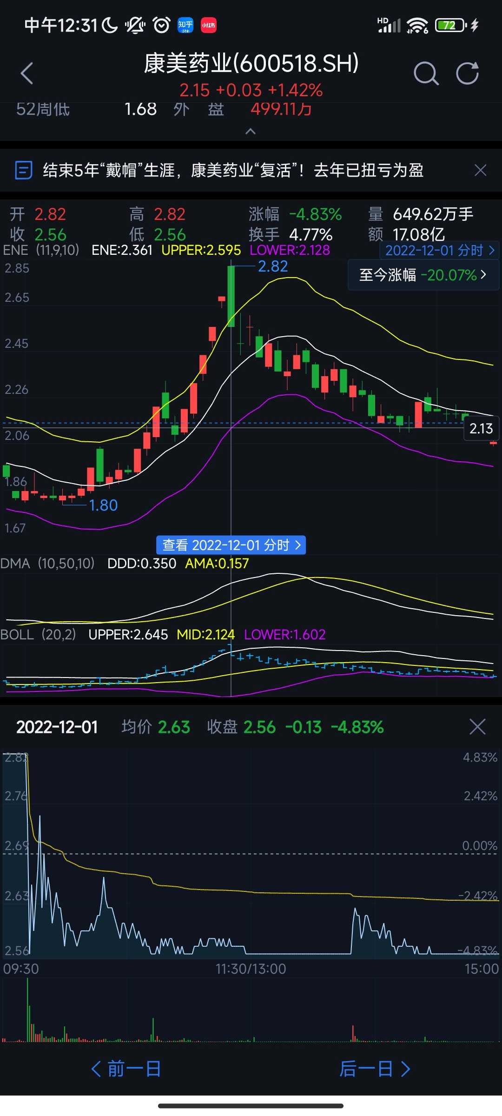Tap stock title 康美药业(600518.SH)
Image resolution: width=502 pixels, height=1116 pixels.
point(251,63)
